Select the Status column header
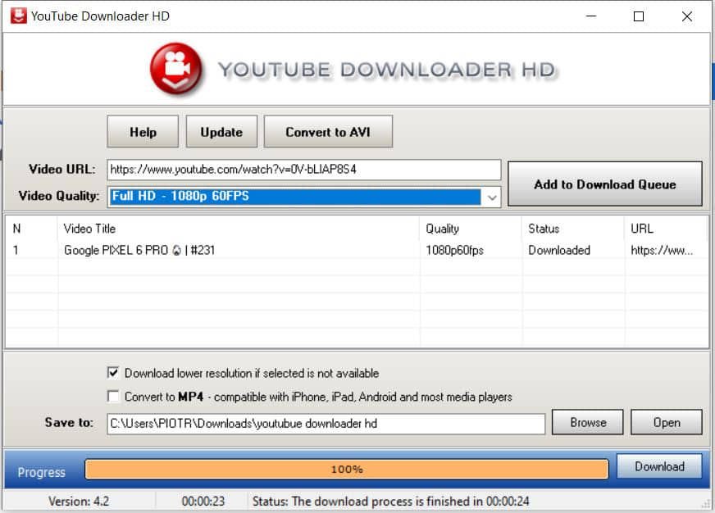The height and width of the screenshot is (513, 715). (573, 229)
